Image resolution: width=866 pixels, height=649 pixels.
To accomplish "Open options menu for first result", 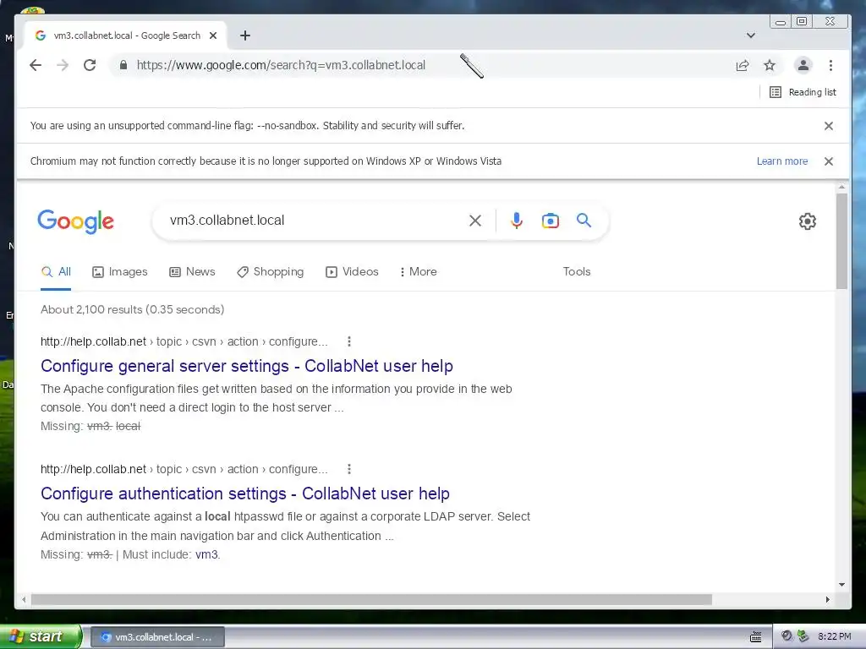I will coord(349,341).
